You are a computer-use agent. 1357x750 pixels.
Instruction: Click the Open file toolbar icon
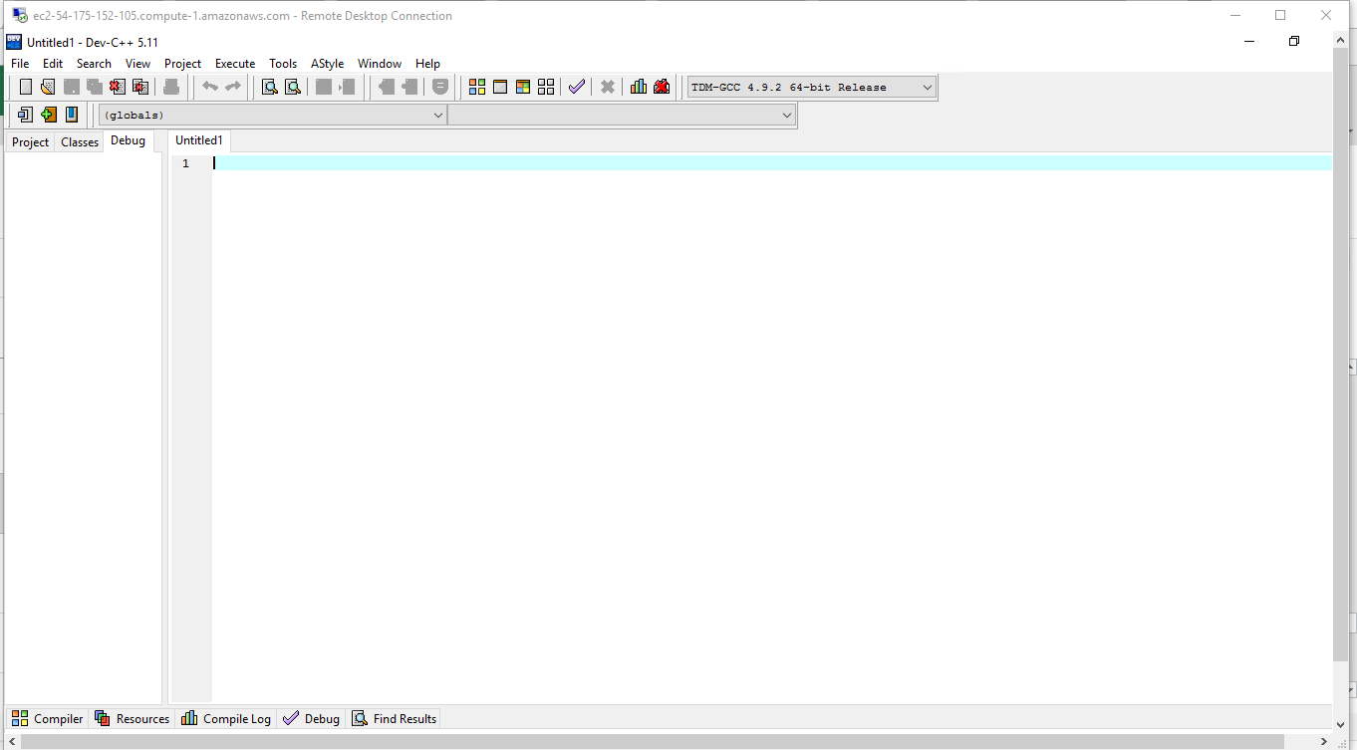click(48, 87)
